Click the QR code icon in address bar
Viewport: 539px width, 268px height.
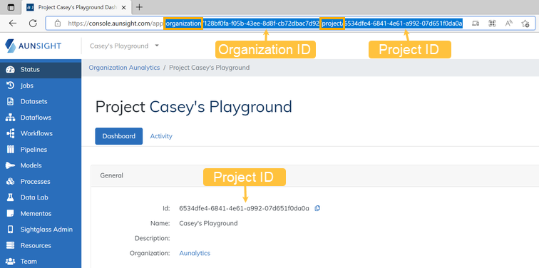point(492,23)
